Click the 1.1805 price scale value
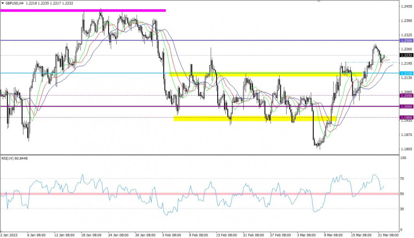Viewport: 414px width, 238px height. 406,149
